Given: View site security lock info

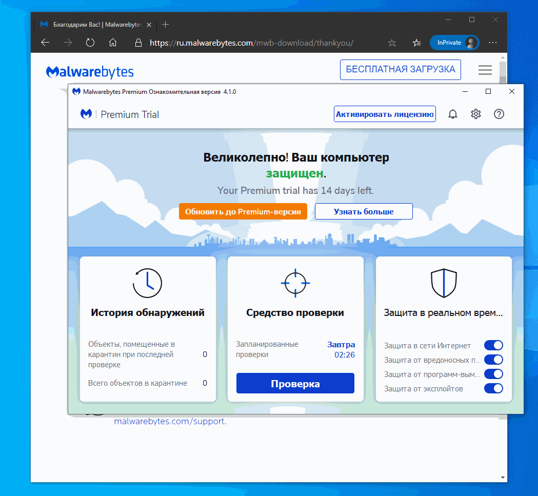Looking at the screenshot, I should 138,43.
